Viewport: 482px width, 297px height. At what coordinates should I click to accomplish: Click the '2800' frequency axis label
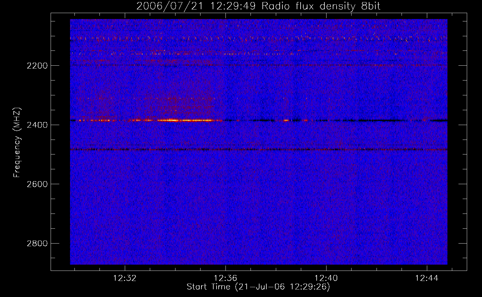click(x=37, y=244)
